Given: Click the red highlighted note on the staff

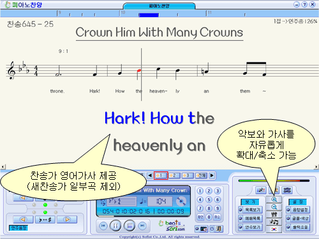Looking at the screenshot, I should point(139,71).
